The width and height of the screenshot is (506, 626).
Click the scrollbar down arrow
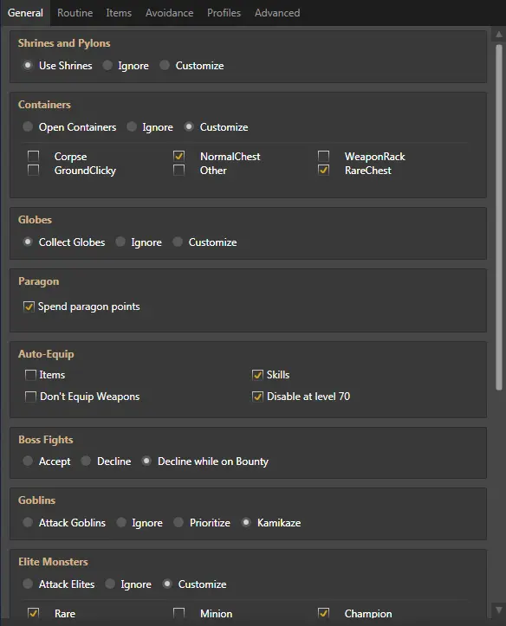[x=499, y=610]
